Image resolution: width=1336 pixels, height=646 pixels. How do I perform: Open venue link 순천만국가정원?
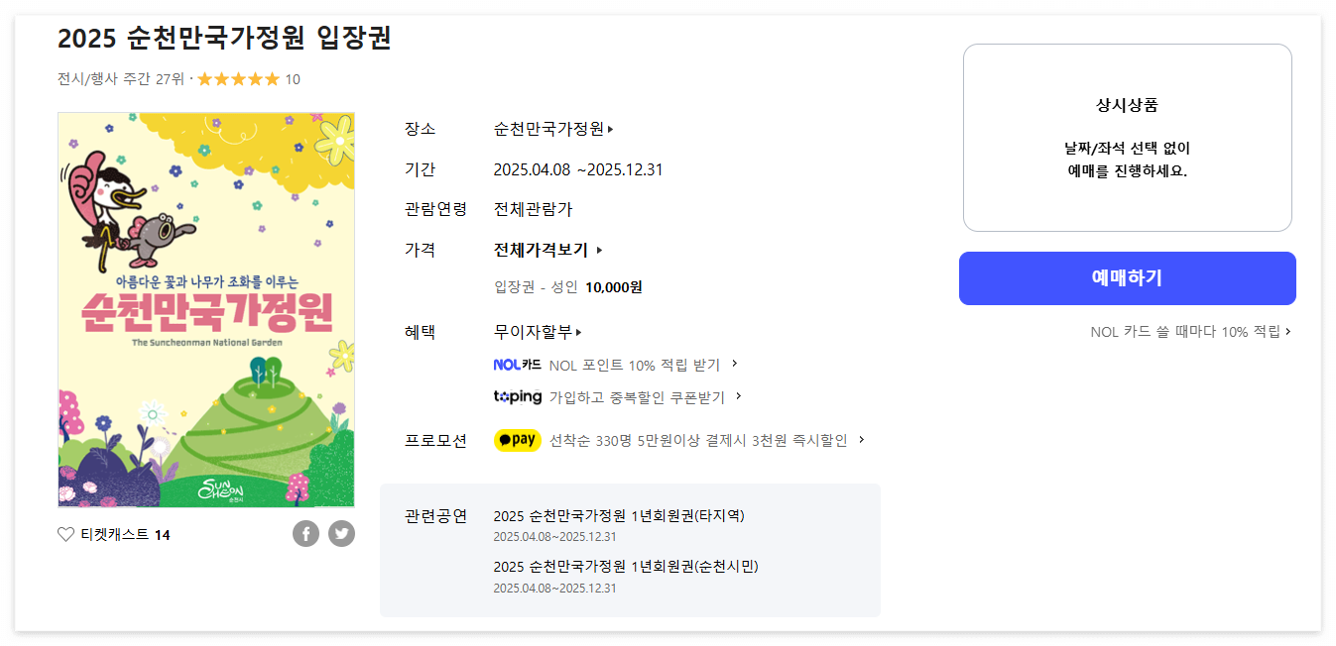pos(553,129)
